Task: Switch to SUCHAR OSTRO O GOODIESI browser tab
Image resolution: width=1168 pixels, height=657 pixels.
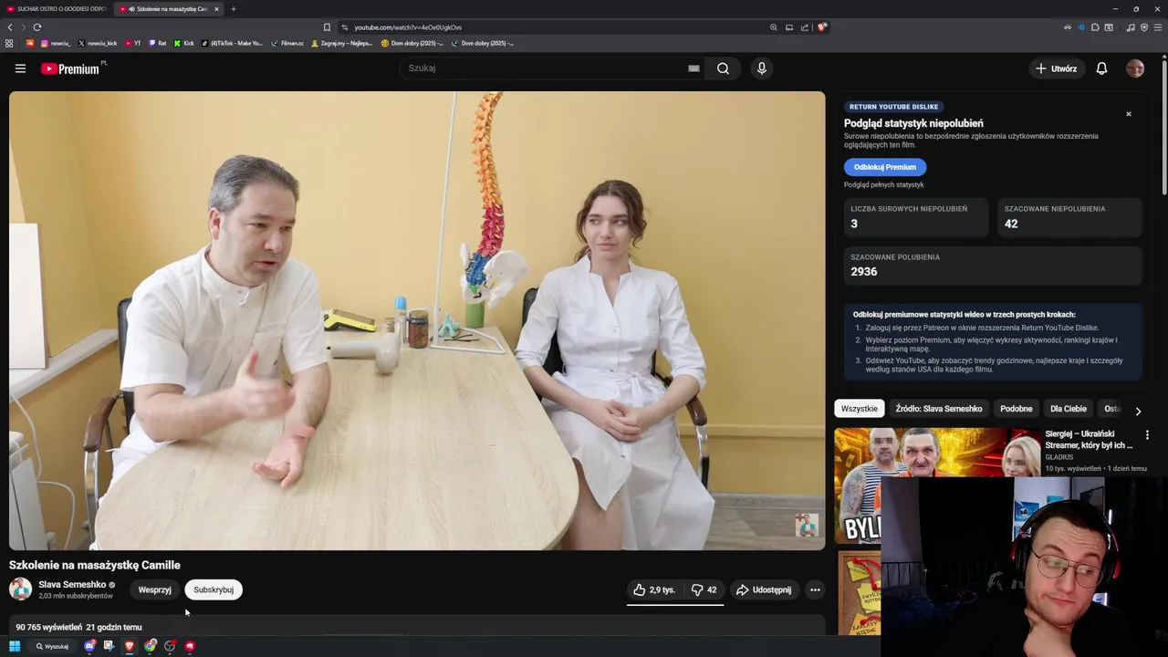Action: [x=57, y=9]
